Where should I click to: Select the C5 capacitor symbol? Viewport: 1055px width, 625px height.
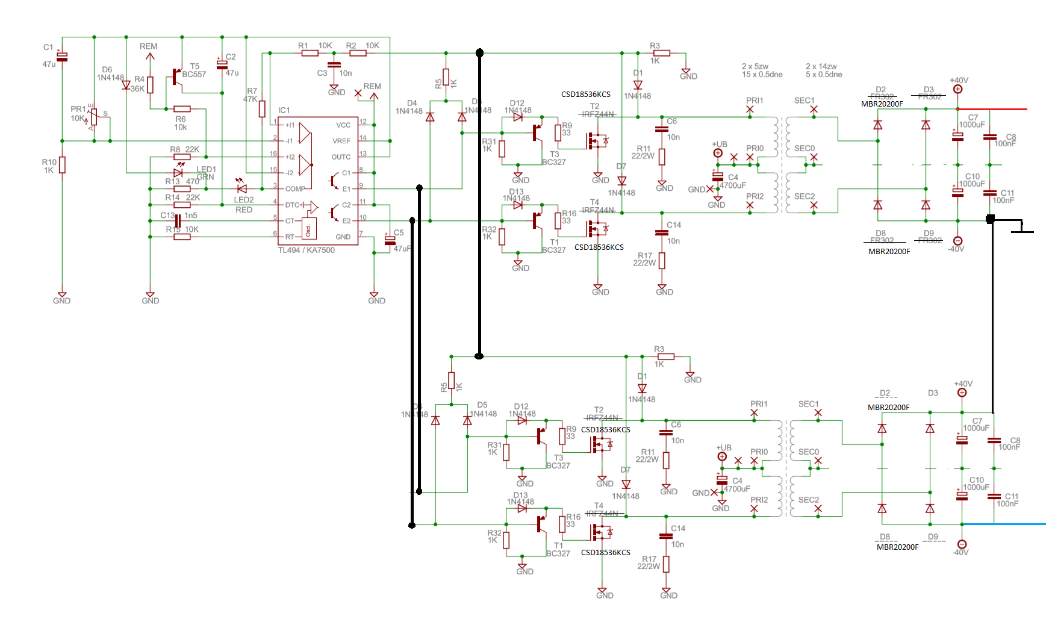point(390,240)
